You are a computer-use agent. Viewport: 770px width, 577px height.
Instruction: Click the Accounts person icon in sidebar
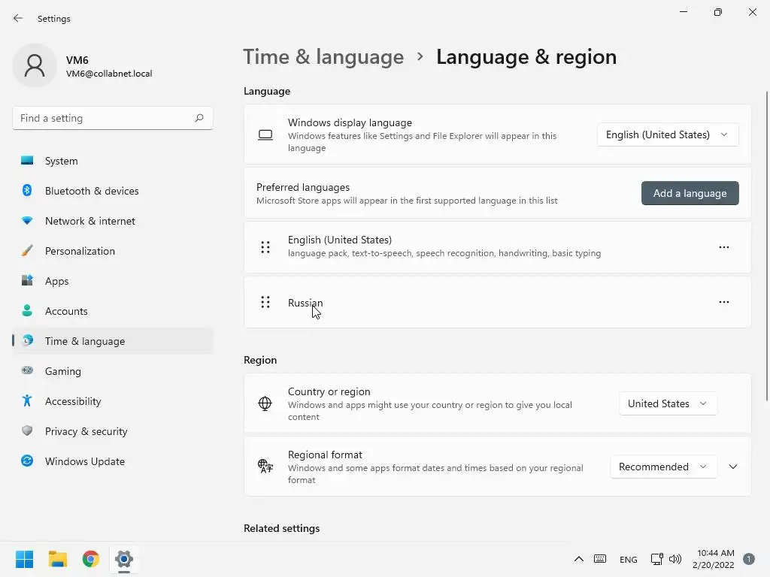coord(27,310)
